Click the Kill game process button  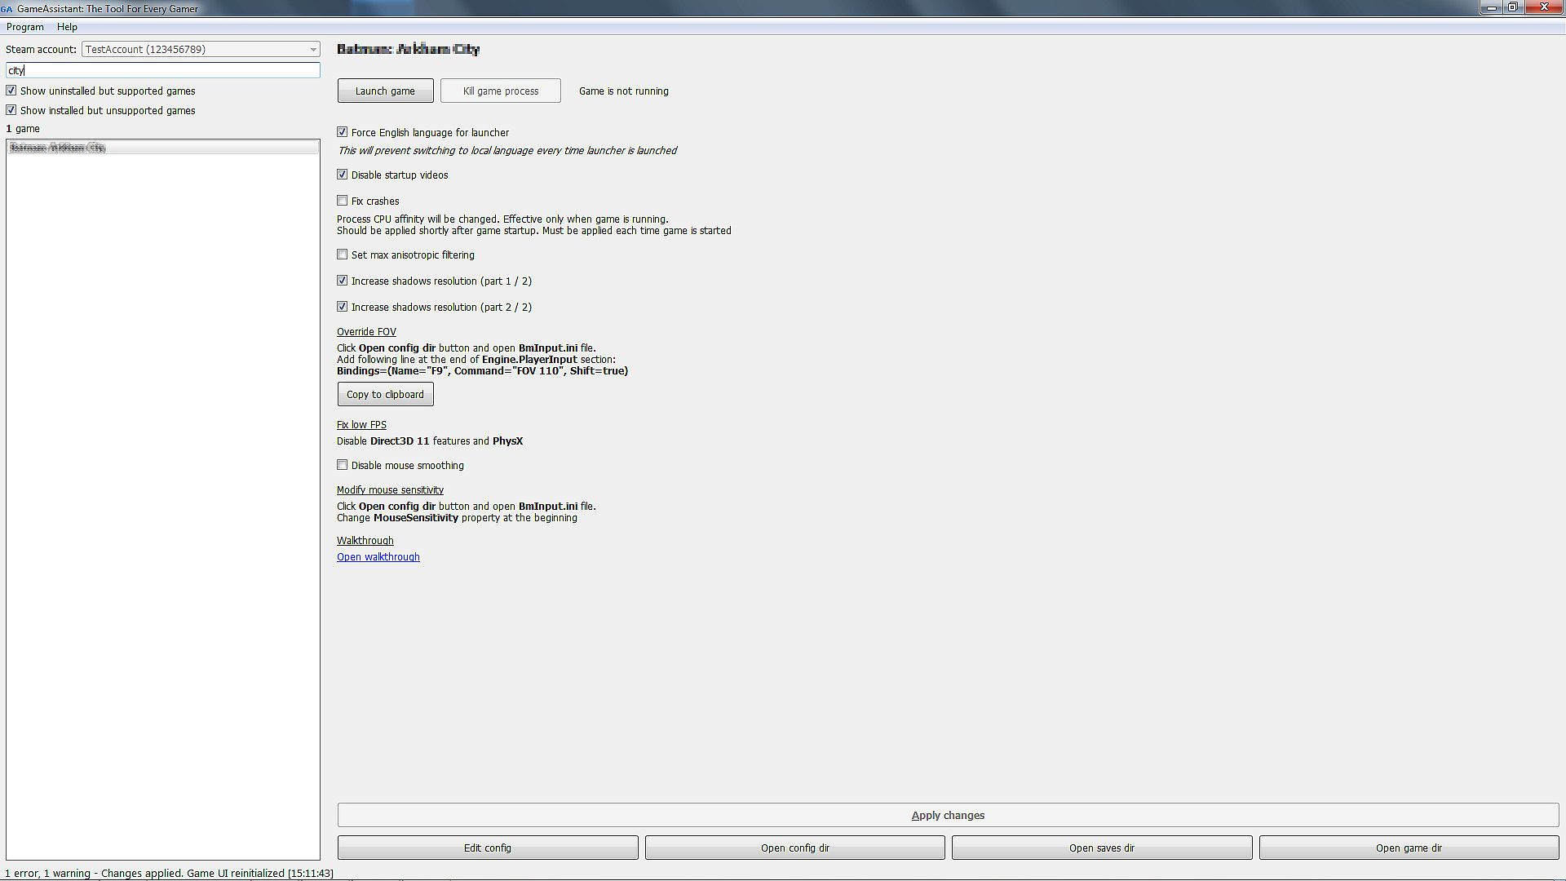pos(500,91)
